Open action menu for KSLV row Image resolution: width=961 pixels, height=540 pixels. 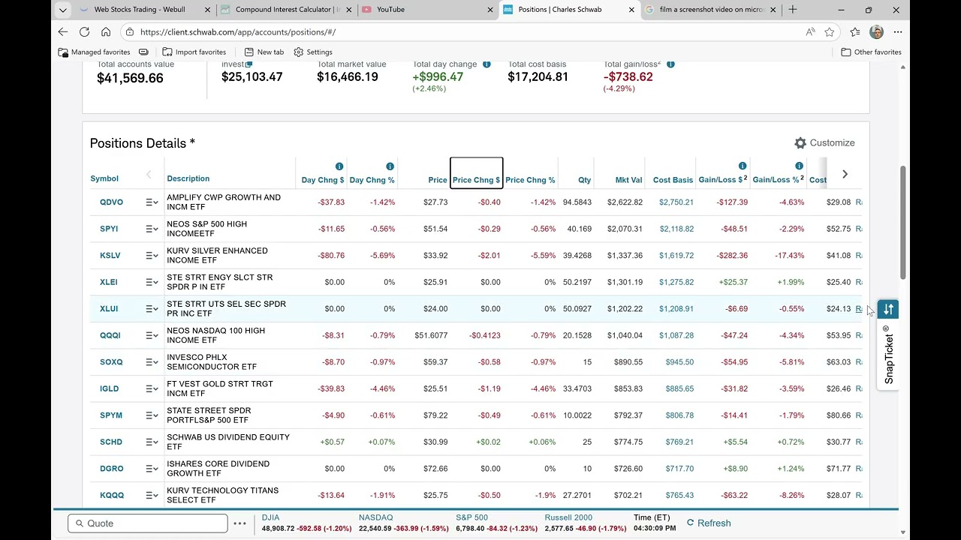pyautogui.click(x=152, y=256)
